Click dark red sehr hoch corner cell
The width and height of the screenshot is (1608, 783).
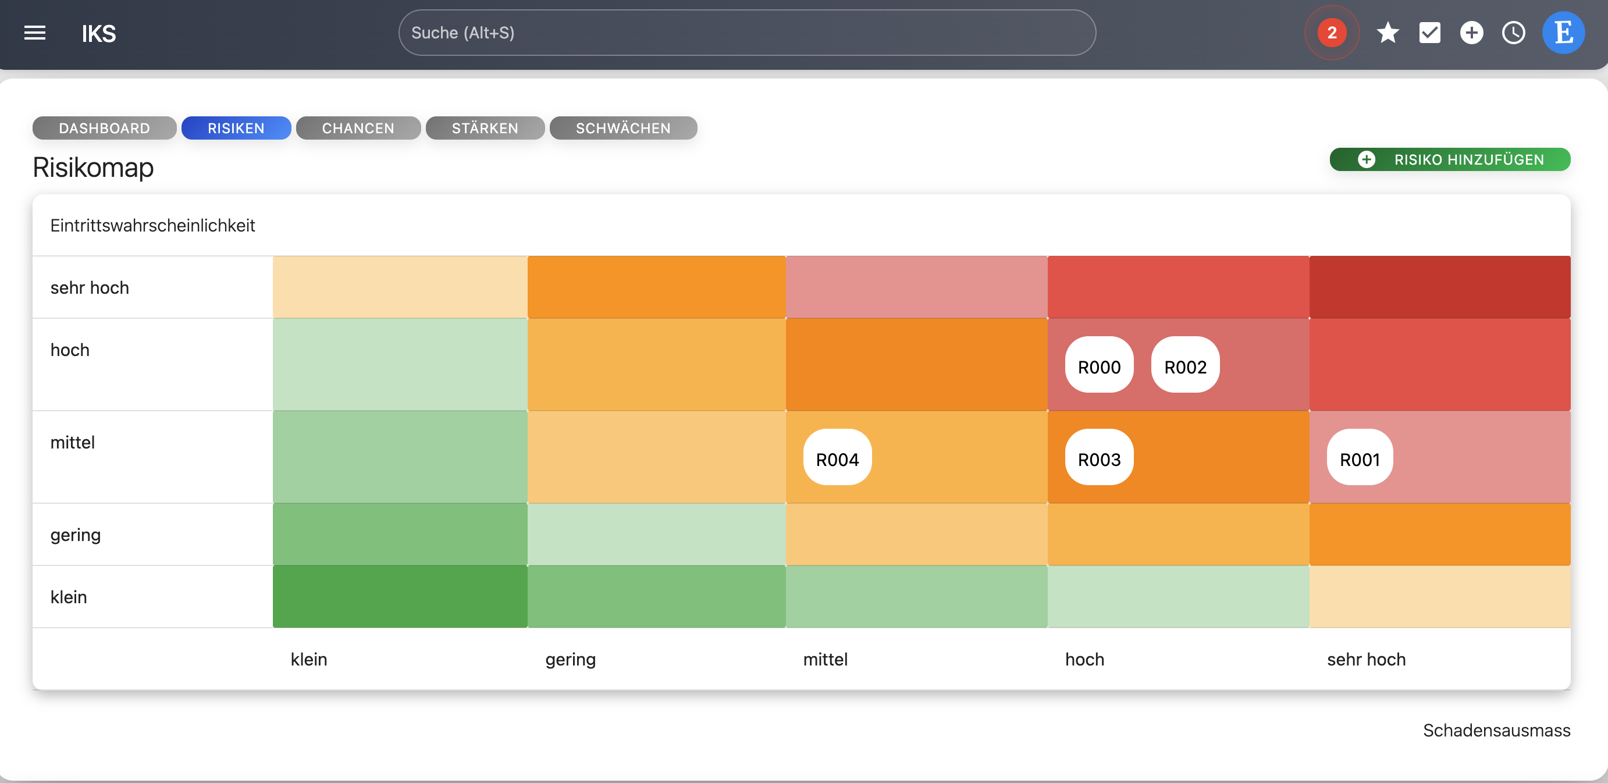[x=1439, y=287]
